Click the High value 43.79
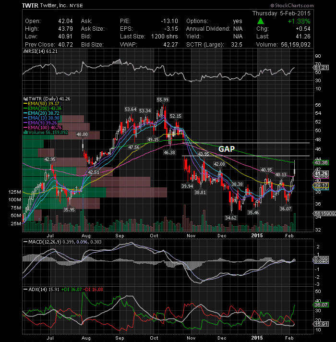The width and height of the screenshot is (336, 342). tap(65, 29)
